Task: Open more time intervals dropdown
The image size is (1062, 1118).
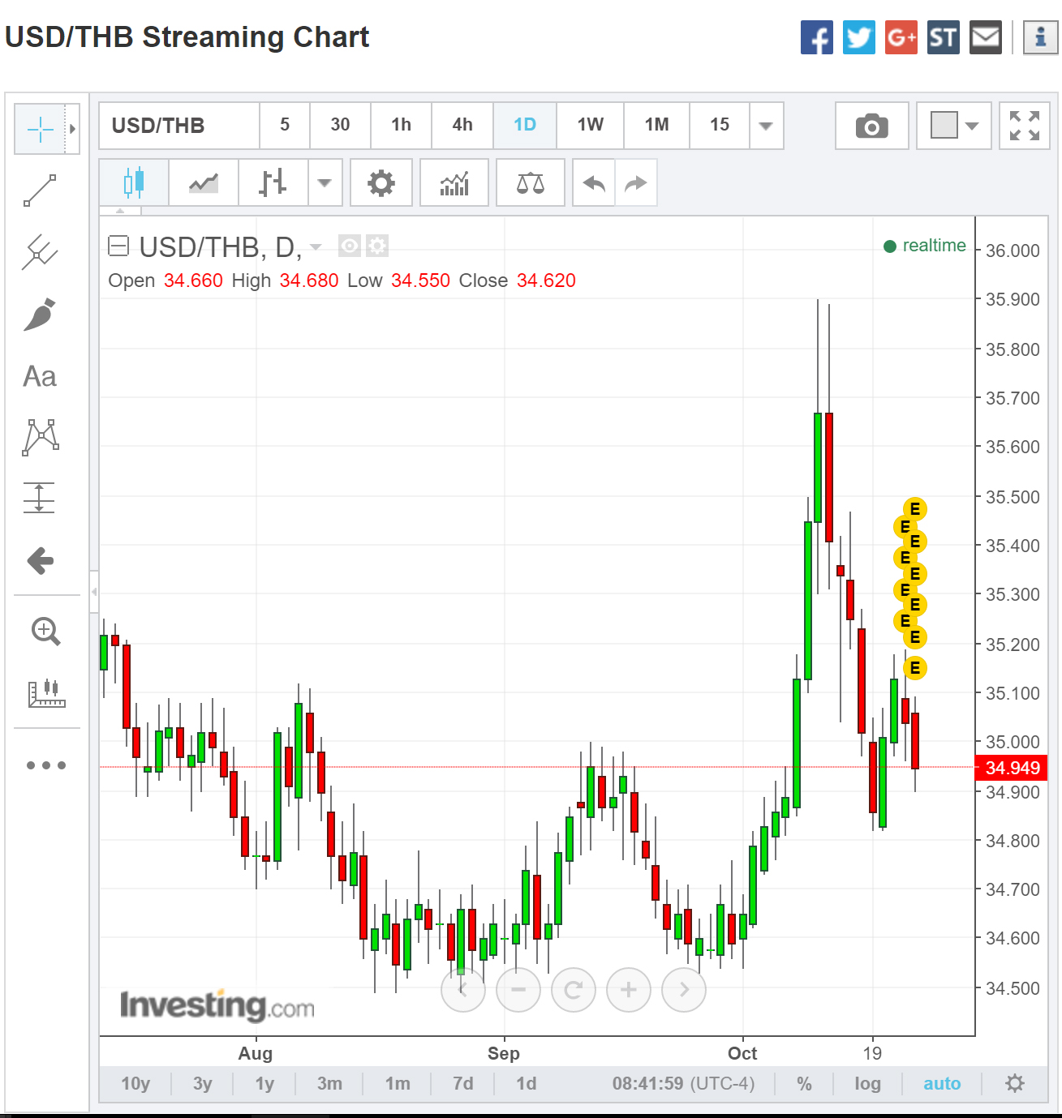Action: coord(766,126)
